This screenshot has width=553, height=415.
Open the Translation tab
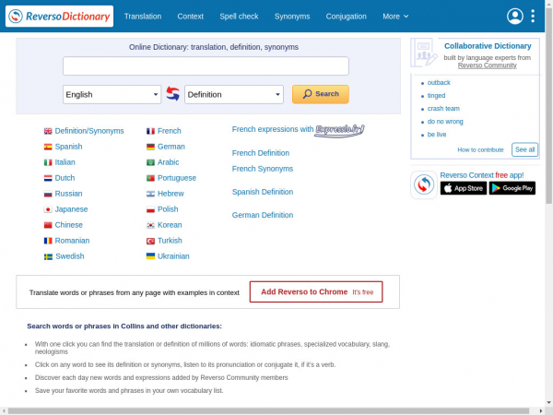143,17
